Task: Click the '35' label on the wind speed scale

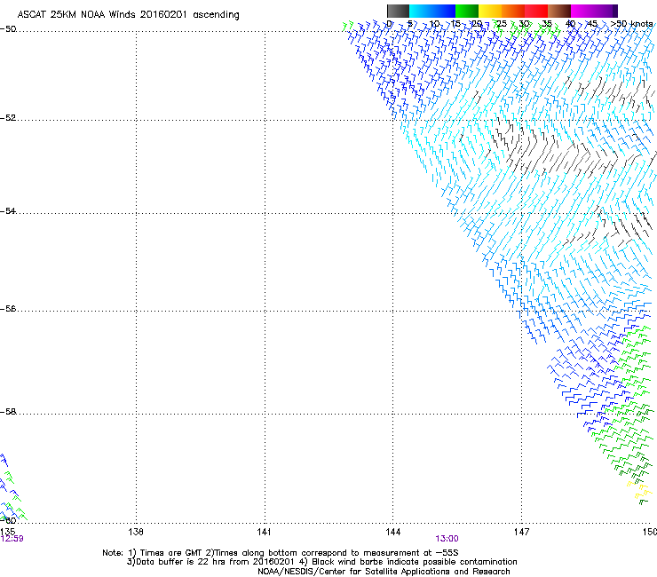Action: 547,23
